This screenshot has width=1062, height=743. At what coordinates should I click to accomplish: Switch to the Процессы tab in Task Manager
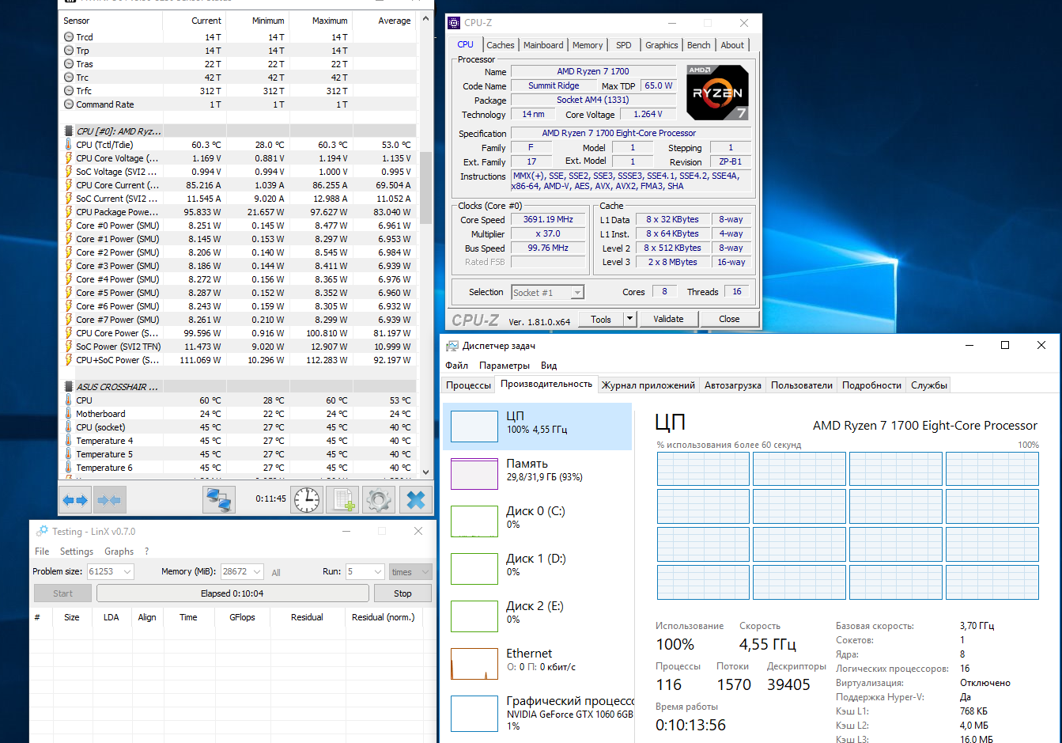coord(469,385)
